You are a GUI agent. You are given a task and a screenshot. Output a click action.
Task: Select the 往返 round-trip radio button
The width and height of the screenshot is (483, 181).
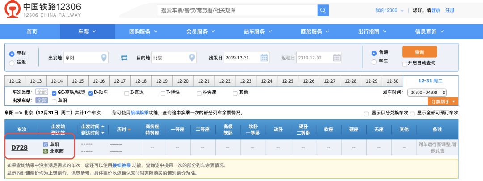tap(12, 63)
